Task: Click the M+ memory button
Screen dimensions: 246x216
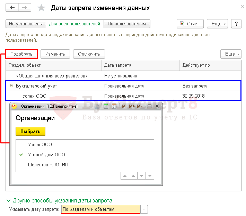Action: pos(132,106)
